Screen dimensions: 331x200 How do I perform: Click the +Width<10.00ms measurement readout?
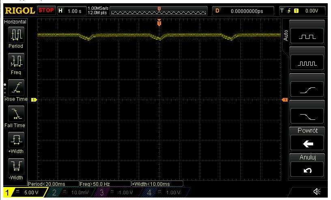(x=157, y=184)
